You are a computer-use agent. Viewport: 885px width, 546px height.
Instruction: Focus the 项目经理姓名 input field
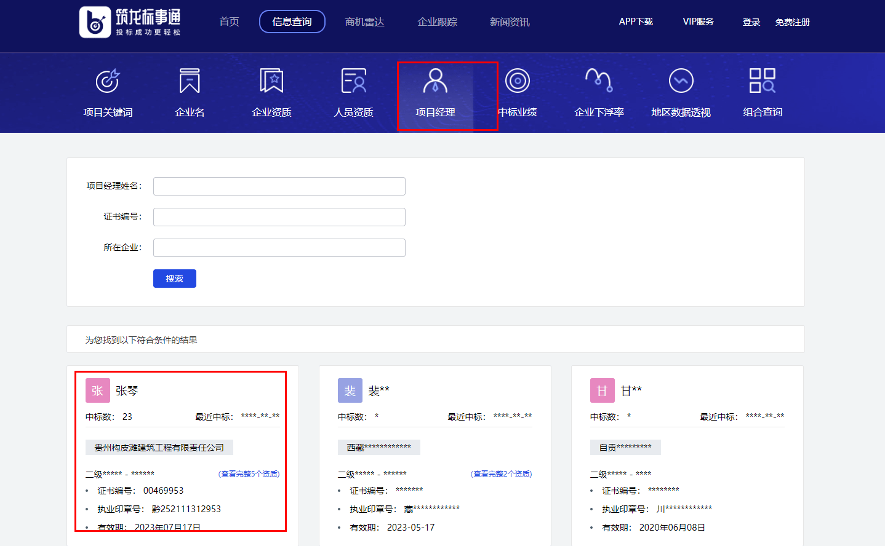click(x=279, y=186)
